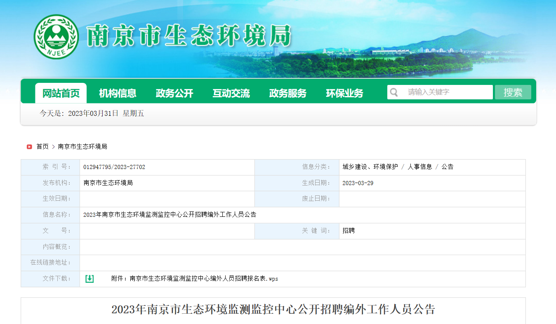Viewport: 556px width, 324px height.
Task: Click the 2023-03-29 generation date value
Action: pos(358,183)
